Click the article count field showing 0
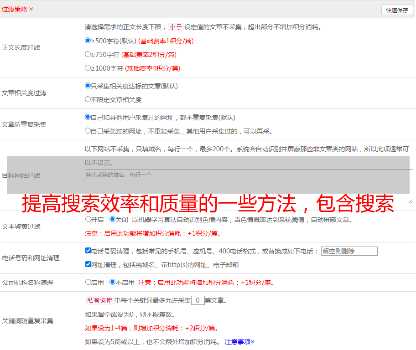This screenshot has height=350, width=416. (x=198, y=300)
